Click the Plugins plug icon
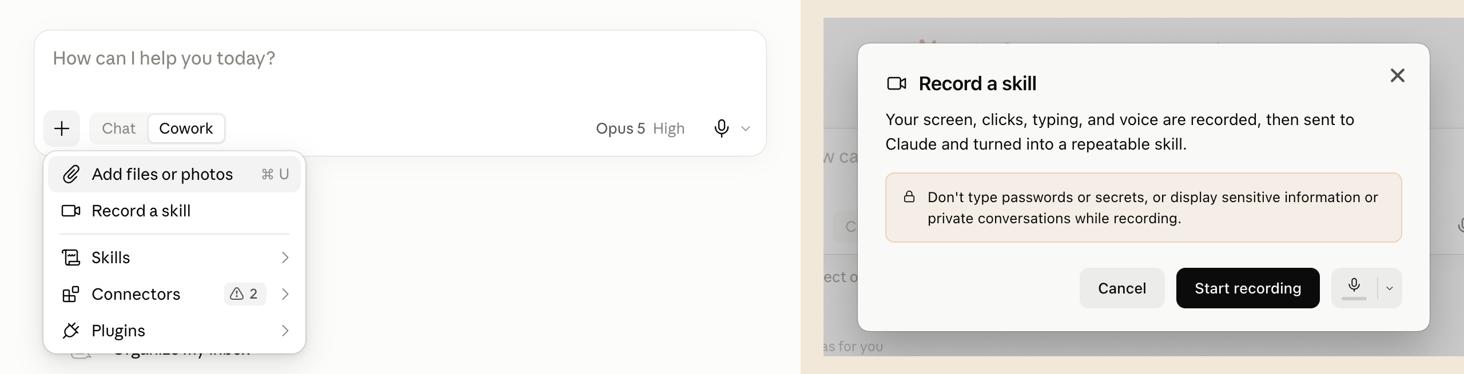 [71, 331]
